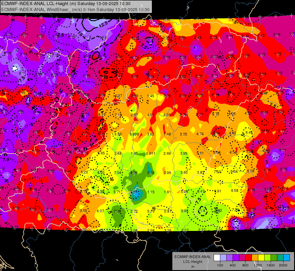Click the grid value "4.50"
Viewport: 295px width, 271px height.
(101, 173)
